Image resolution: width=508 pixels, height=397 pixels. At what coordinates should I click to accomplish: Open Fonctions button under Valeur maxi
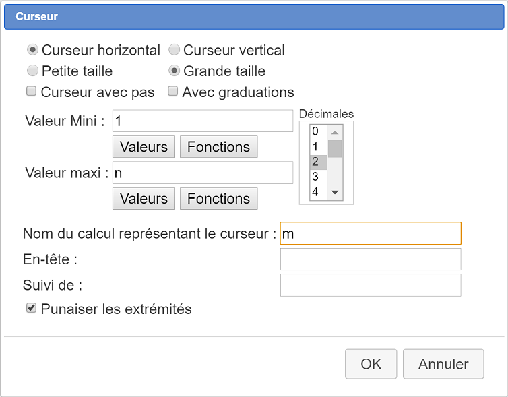tap(219, 198)
